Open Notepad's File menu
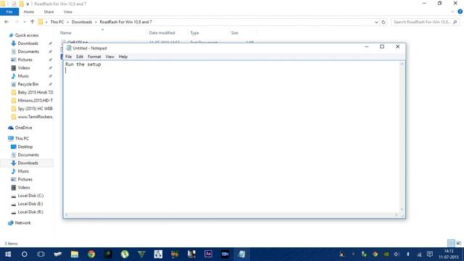Image resolution: width=464 pixels, height=261 pixels. tap(68, 57)
